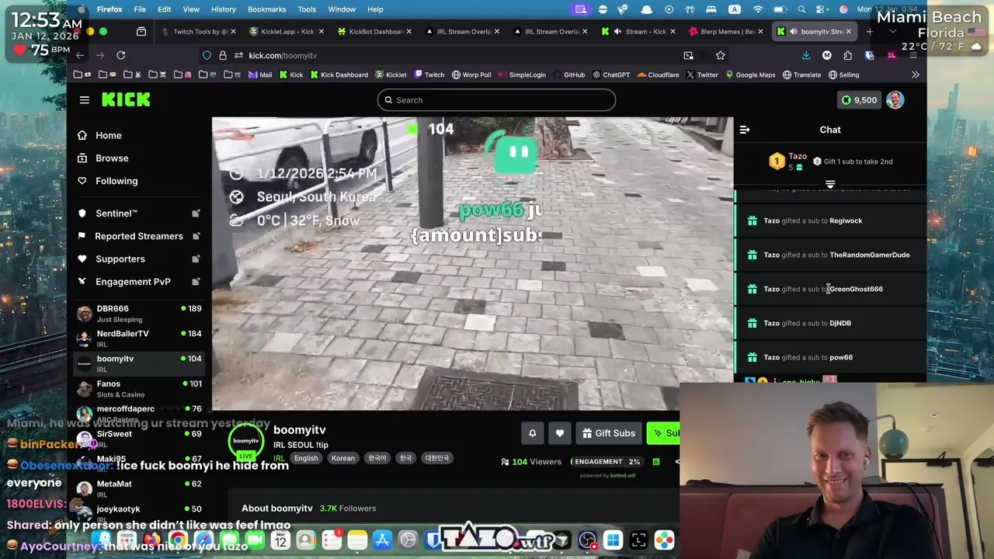The height and width of the screenshot is (559, 994).
Task: Click the Korean tag
Action: tap(342, 458)
